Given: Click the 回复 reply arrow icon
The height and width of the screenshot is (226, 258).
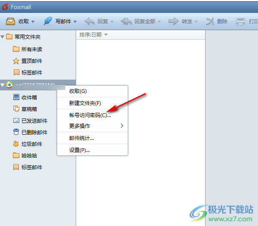Looking at the screenshot, I should pyautogui.click(x=89, y=21).
